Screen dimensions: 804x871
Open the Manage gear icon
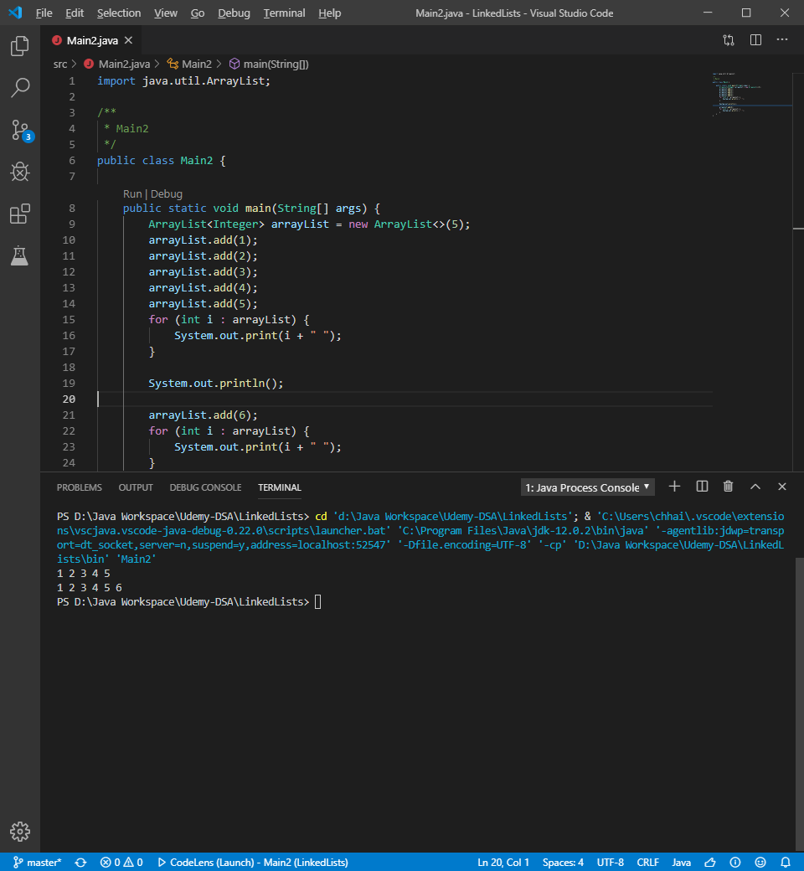pos(20,831)
